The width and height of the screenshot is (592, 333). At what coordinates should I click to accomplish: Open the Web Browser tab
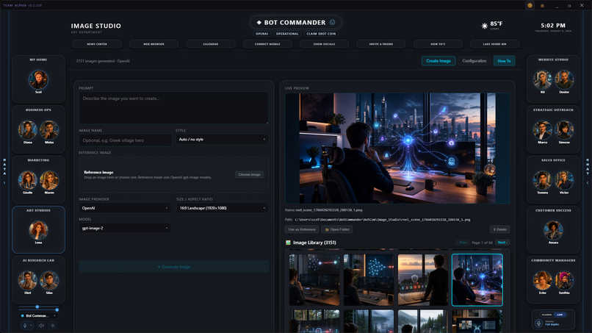pos(154,44)
